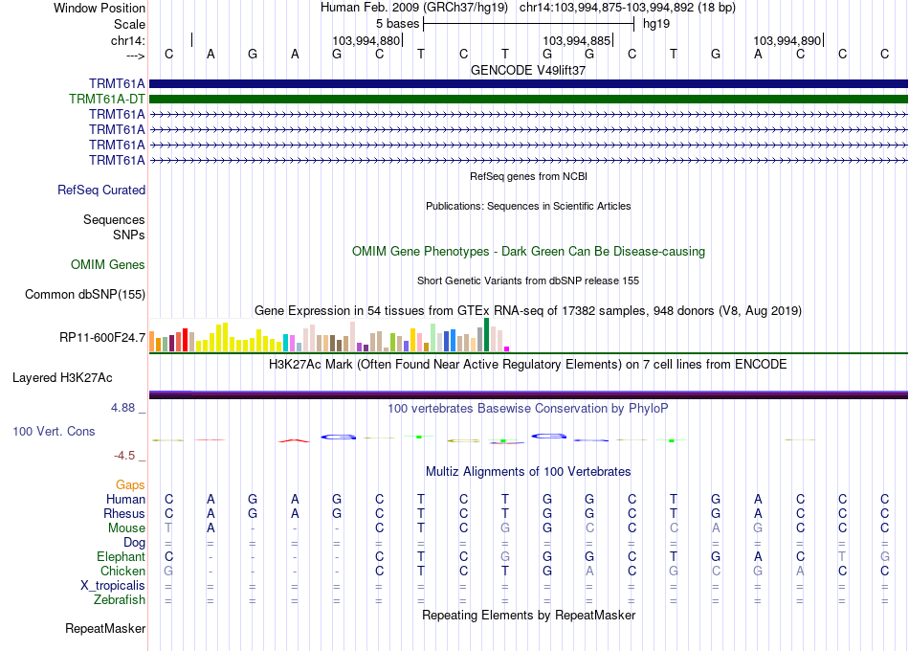
Task: Click tallest dark green GTEx expression bar
Action: click(x=486, y=335)
